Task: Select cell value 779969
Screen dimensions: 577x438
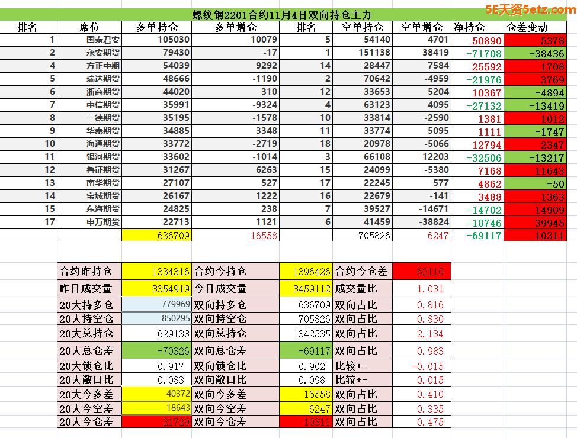Action: tap(157, 305)
